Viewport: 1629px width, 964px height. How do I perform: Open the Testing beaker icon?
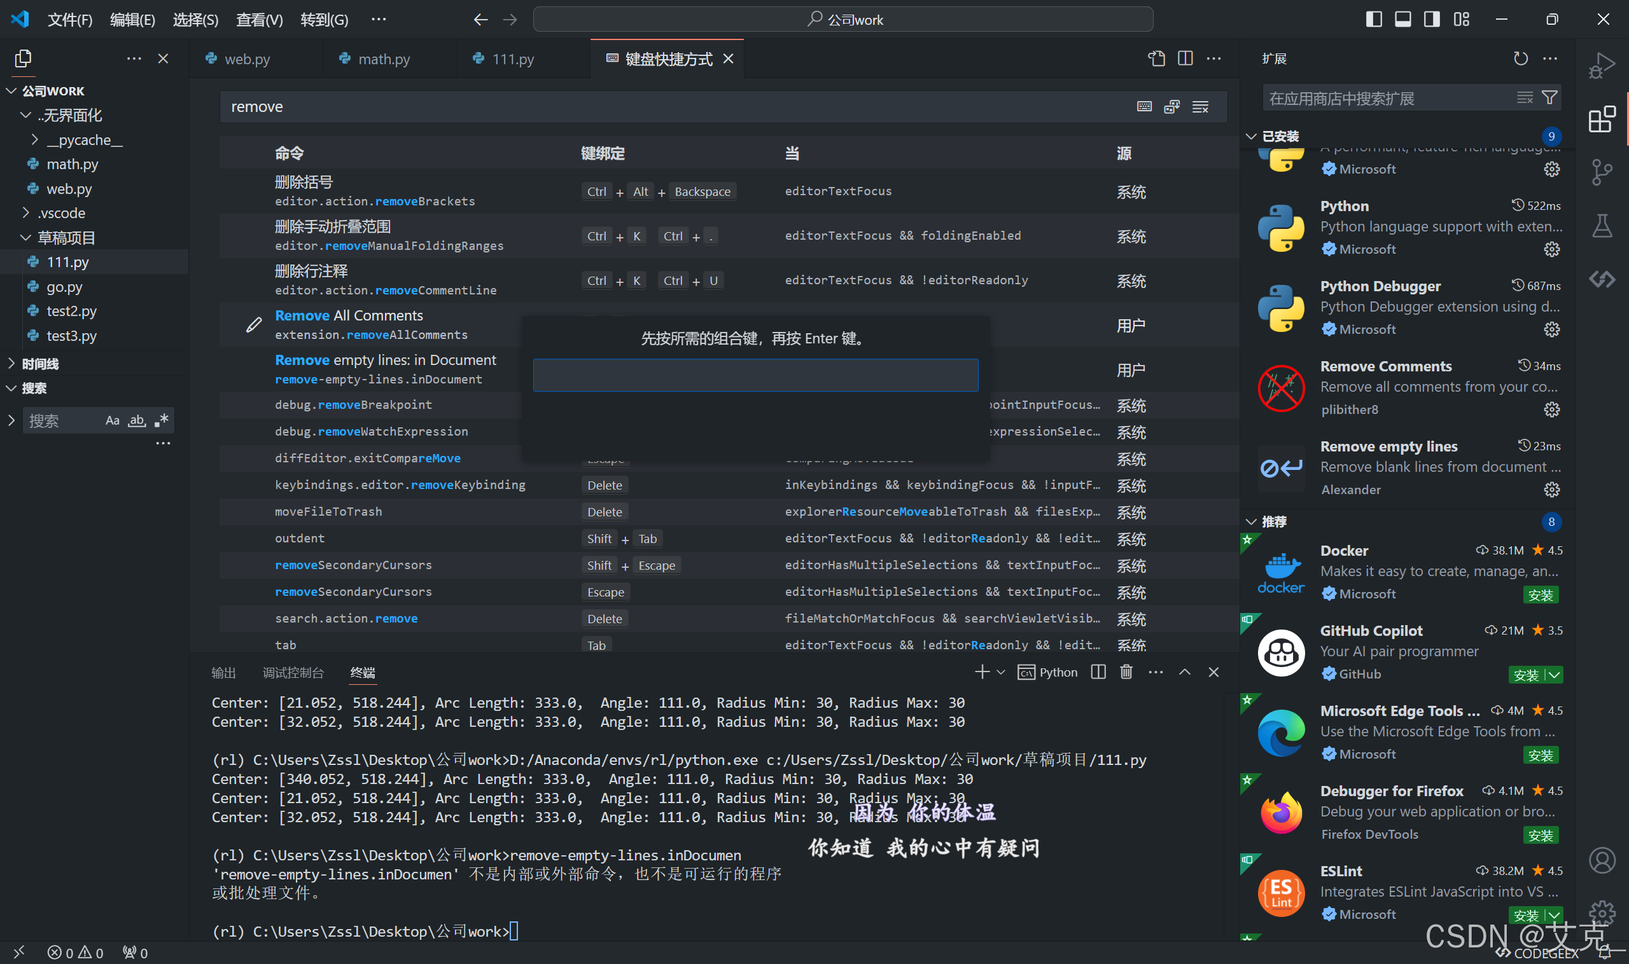click(x=1601, y=225)
